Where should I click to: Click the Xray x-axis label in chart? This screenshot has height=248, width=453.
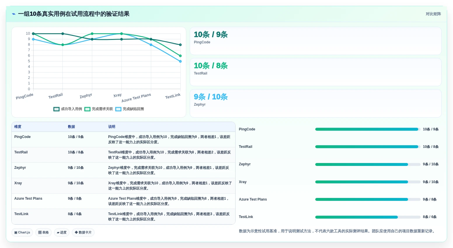117,95
